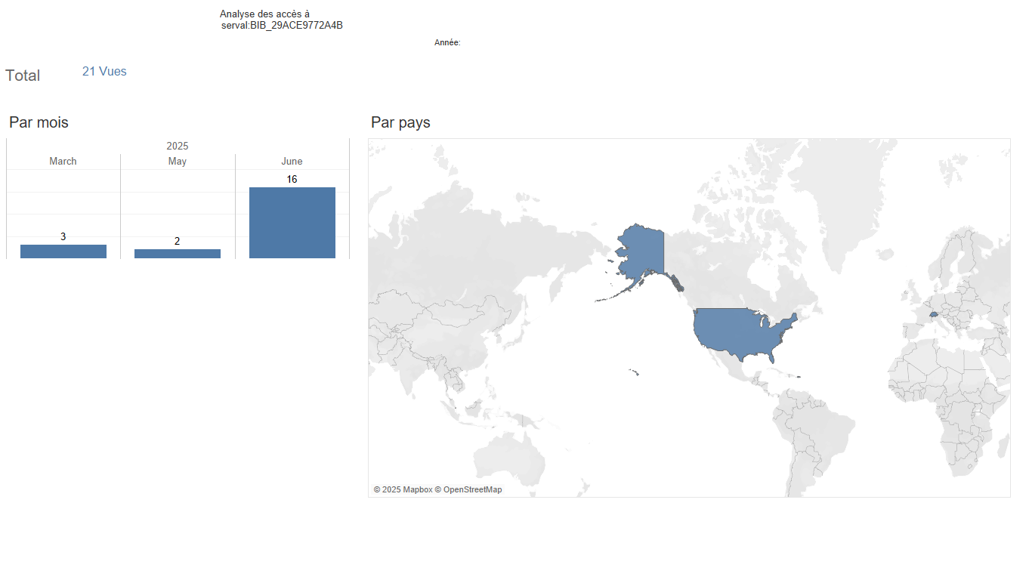Image resolution: width=1032 pixels, height=580 pixels.
Task: Click the Année: filter label
Action: (447, 43)
